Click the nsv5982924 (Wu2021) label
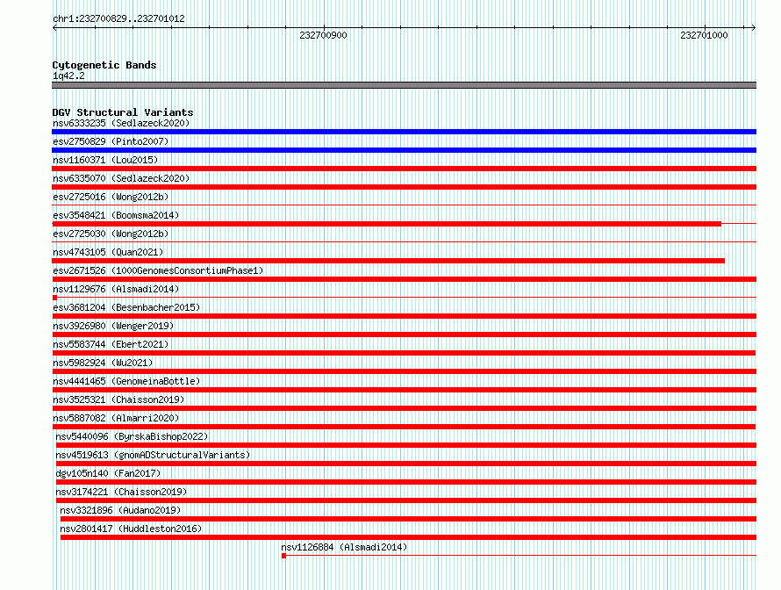Image resolution: width=781 pixels, height=590 pixels. pos(103,363)
